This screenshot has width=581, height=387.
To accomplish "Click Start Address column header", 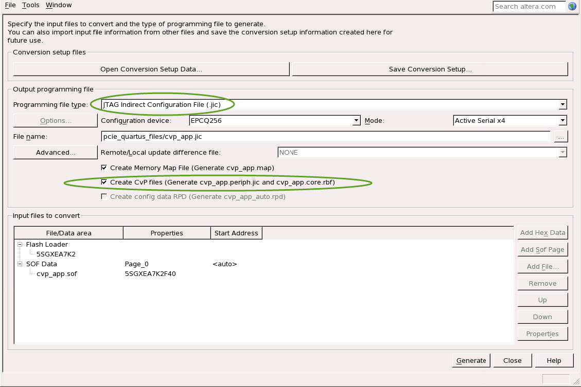I will pos(236,233).
